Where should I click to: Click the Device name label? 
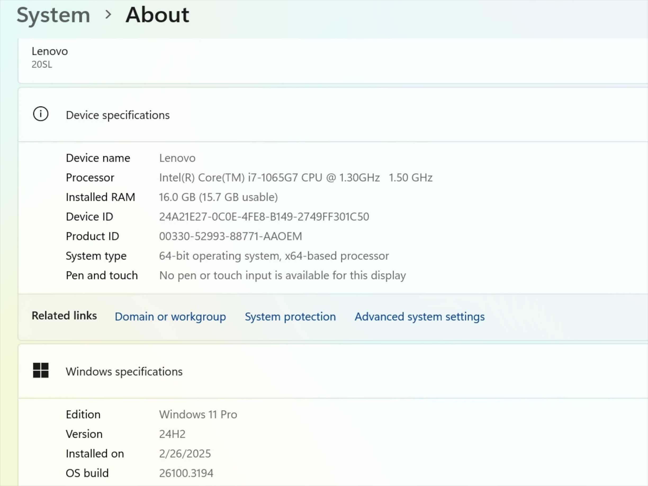98,158
